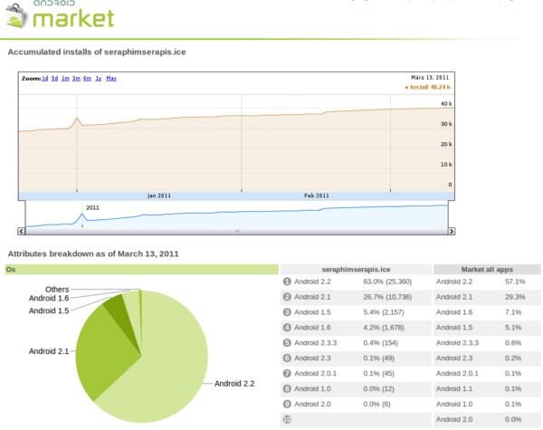Click the number 9 badge beside Android 2.0

coord(287,404)
